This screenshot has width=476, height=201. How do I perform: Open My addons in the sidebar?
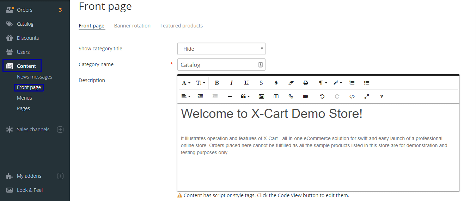[29, 176]
